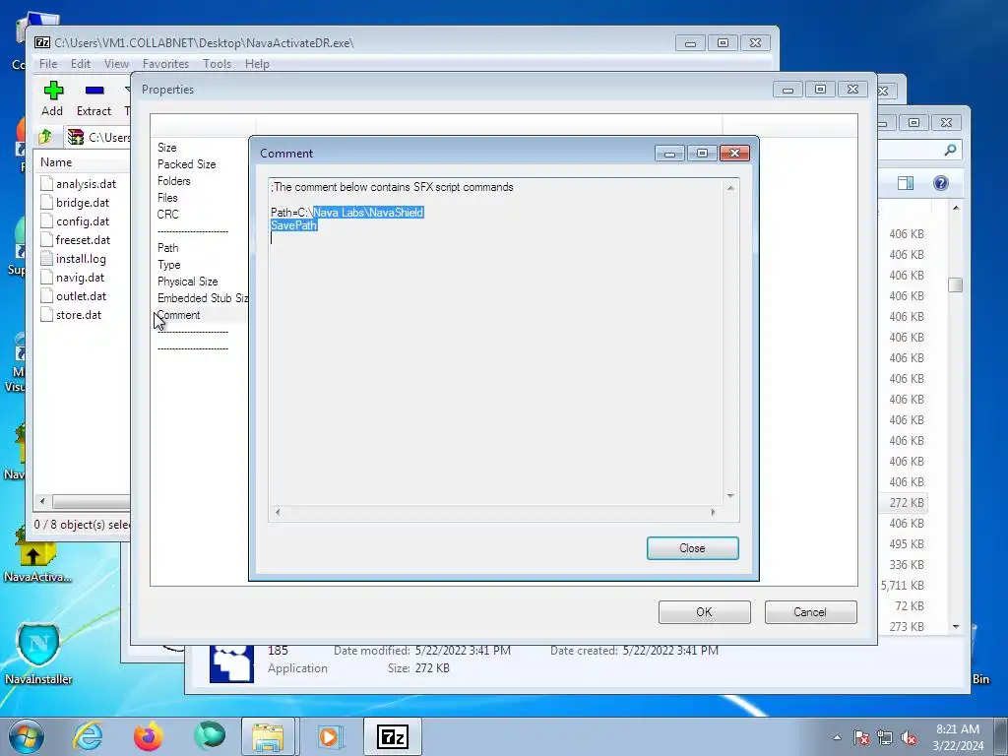1008x756 pixels.
Task: Toggle Explorer preview pane icon
Action: coord(906,183)
